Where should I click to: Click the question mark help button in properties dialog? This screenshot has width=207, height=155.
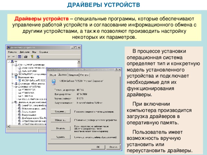pos(116,69)
